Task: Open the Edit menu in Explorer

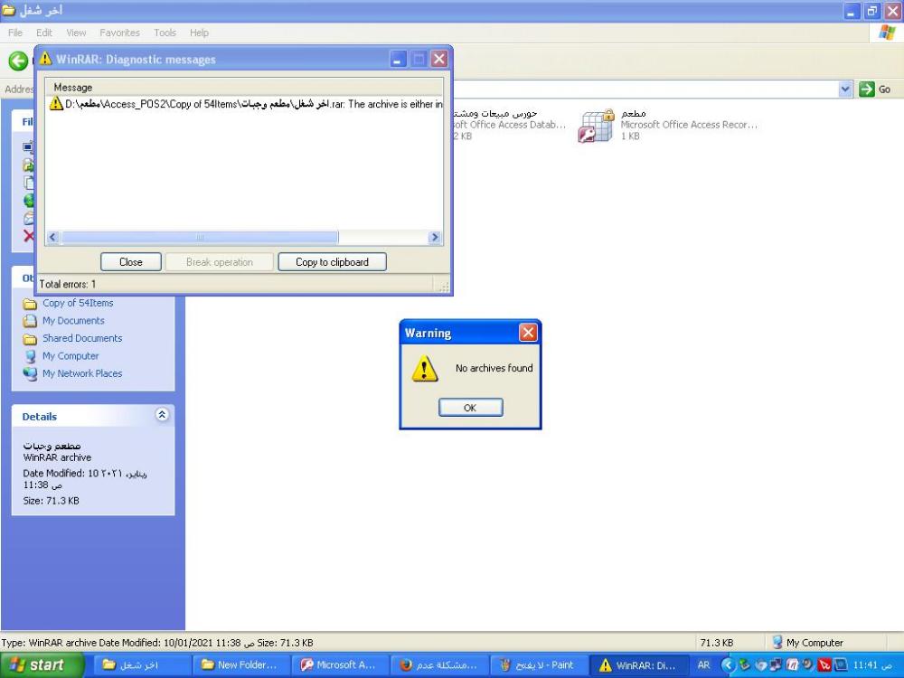Action: (43, 33)
